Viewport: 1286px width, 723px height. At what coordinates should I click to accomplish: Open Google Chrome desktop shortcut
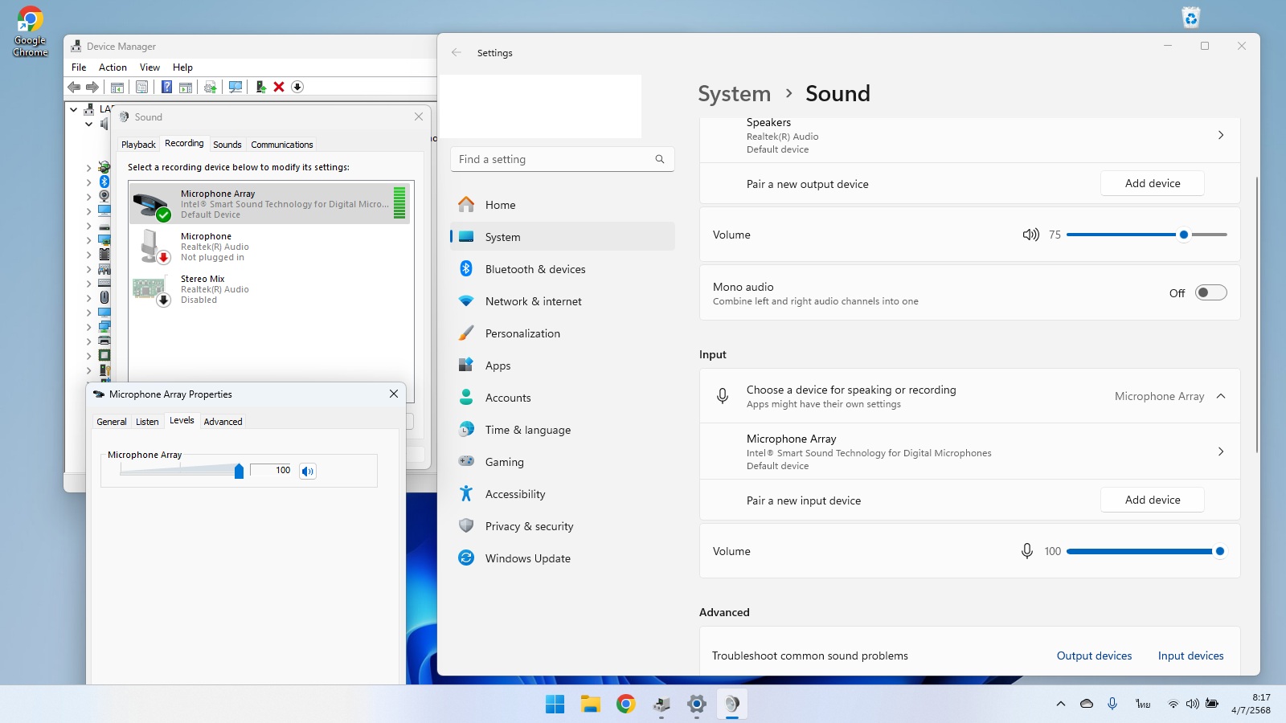(30, 31)
